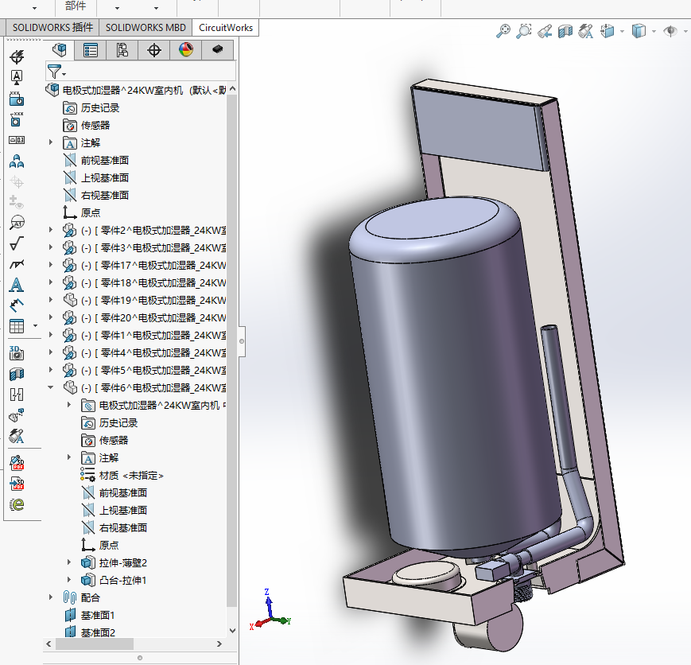Screen dimensions: 691x665
Task: Expand the 配合 mates folder
Action: 51,597
